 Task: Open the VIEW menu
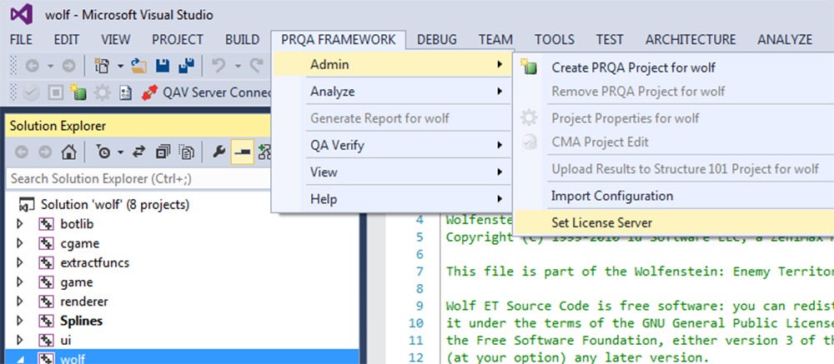coord(115,40)
